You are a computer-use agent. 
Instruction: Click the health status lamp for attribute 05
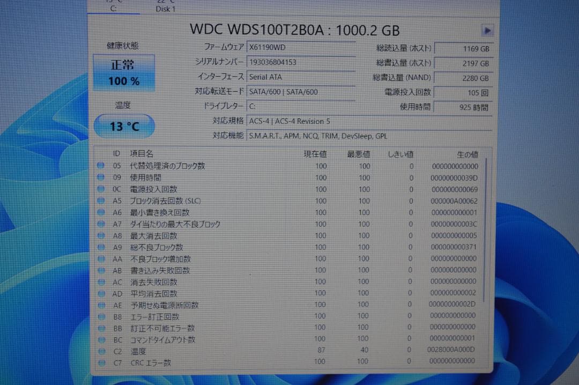click(101, 166)
